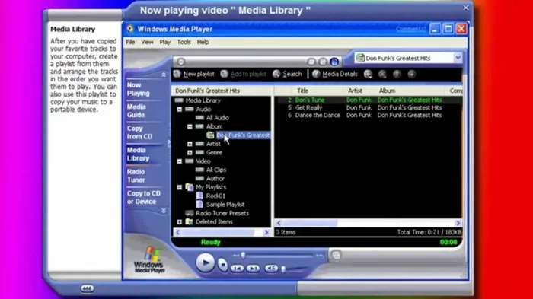Skip to next track button
The image size is (533, 299).
(x=254, y=269)
